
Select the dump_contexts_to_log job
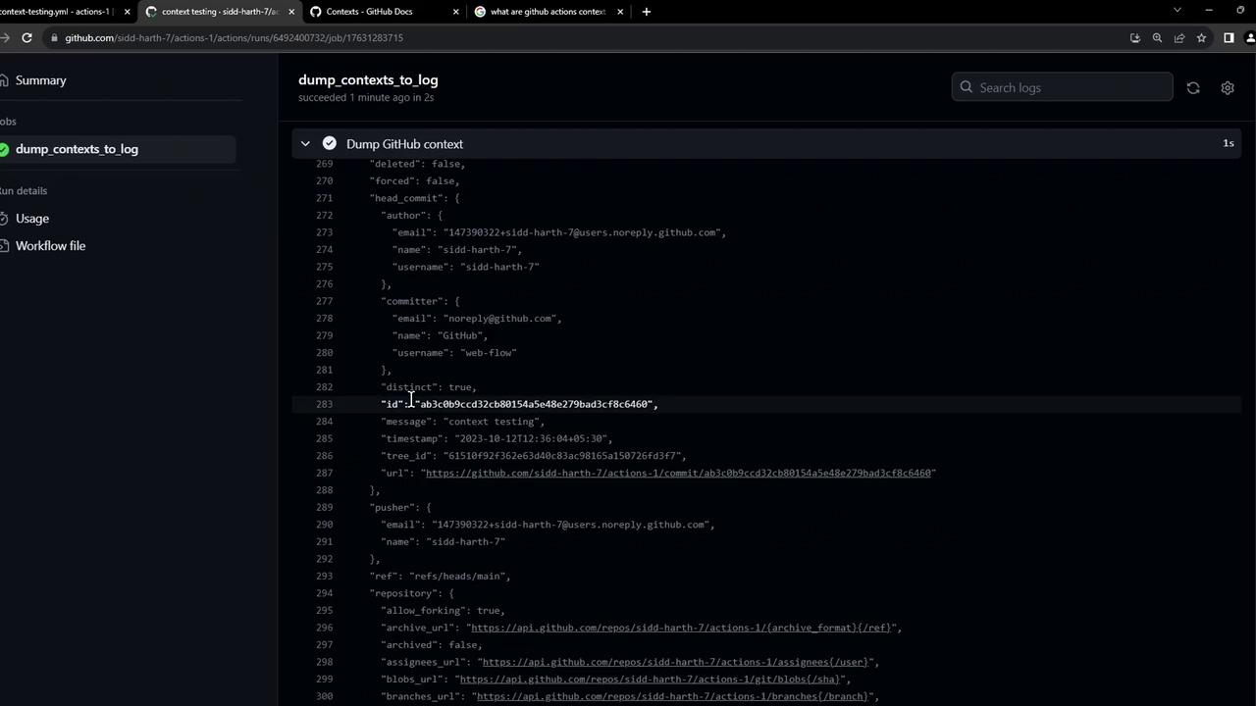(x=77, y=149)
